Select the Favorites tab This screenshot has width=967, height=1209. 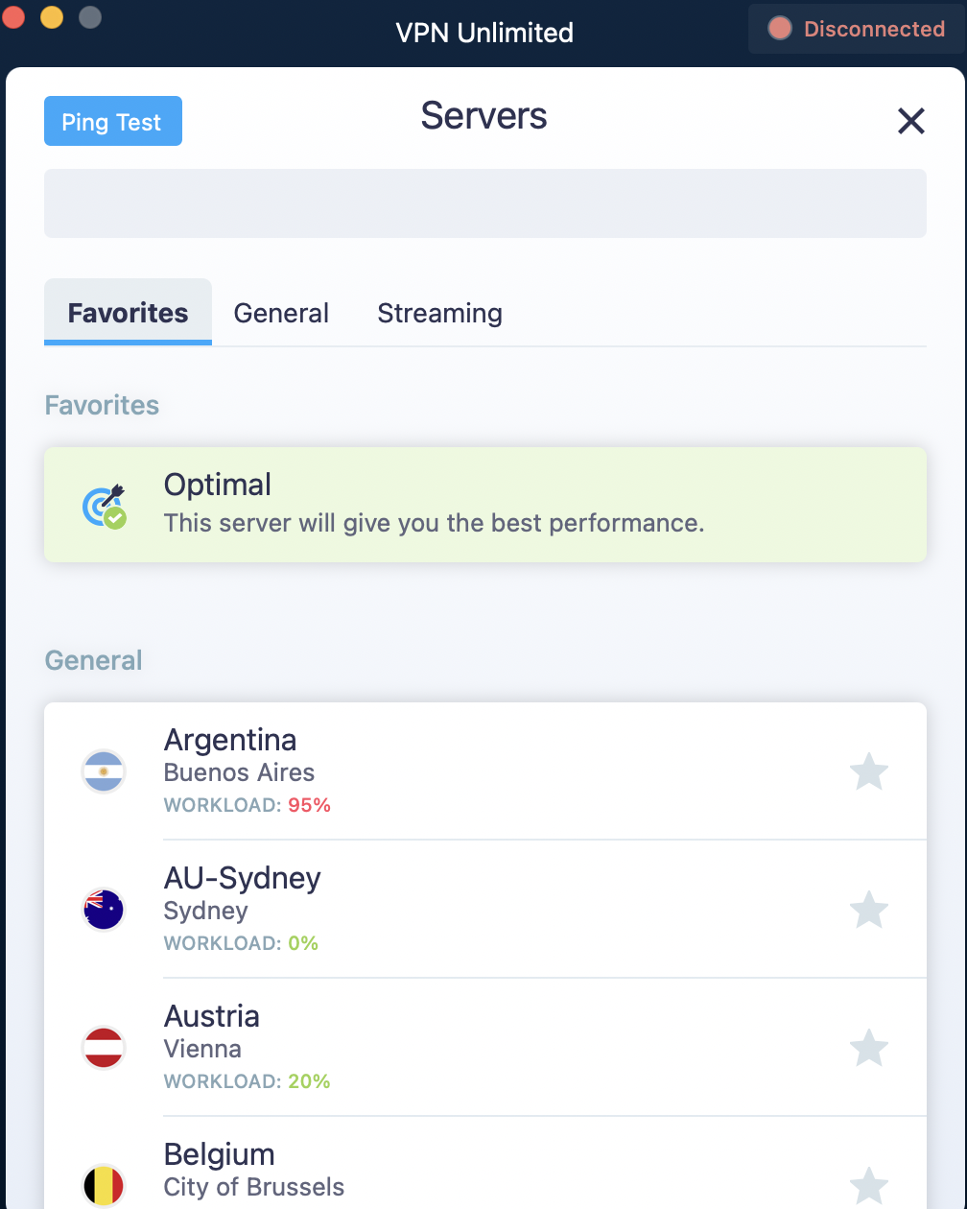coord(128,313)
